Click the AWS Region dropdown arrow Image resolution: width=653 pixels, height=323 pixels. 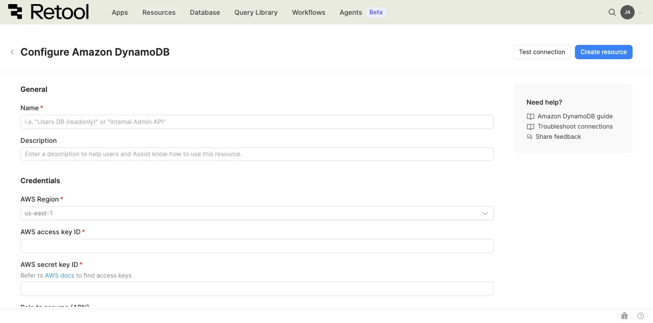pos(485,213)
